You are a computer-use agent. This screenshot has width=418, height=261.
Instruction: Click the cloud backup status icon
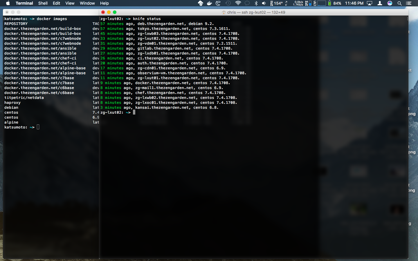201,3
